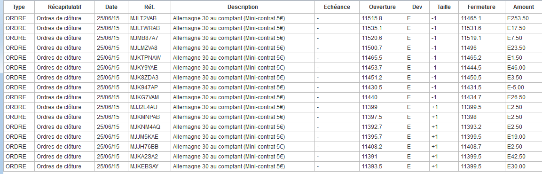Click opening price 11515.8 cell
The height and width of the screenshot is (174, 542).
pos(382,18)
